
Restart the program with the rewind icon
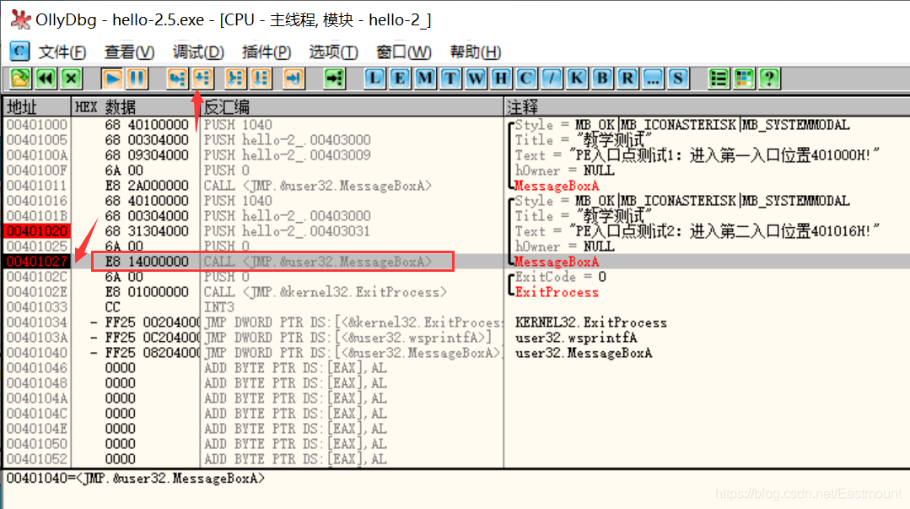pyautogui.click(x=46, y=79)
